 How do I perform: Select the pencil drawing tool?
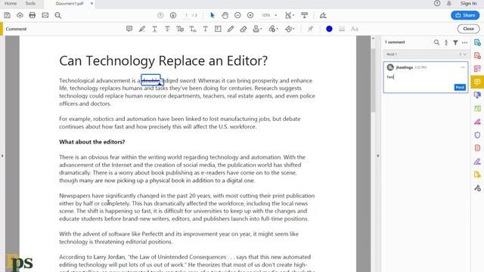pos(231,29)
